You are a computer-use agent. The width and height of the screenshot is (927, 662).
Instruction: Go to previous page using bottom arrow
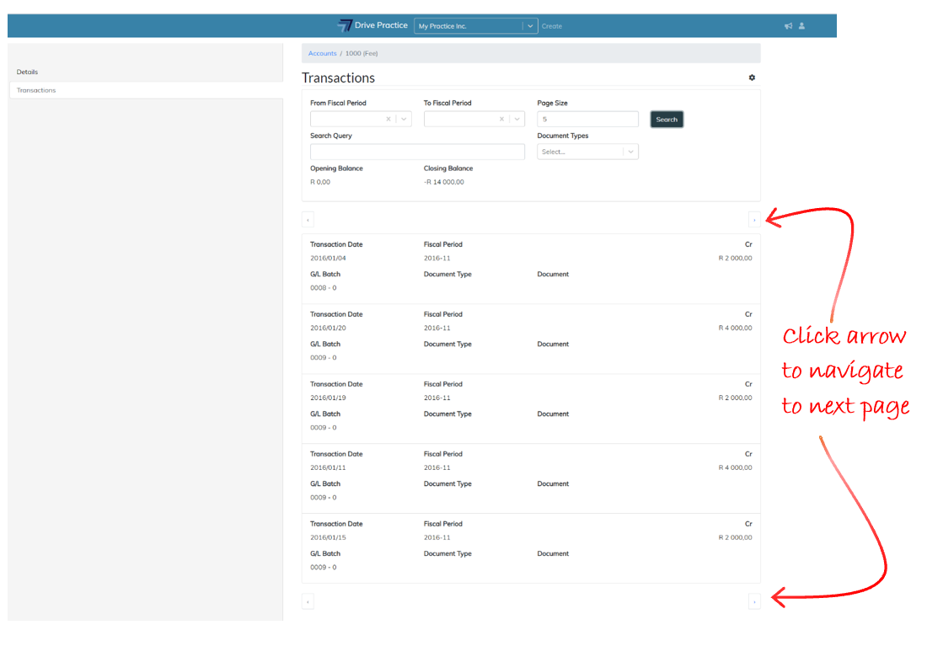308,601
